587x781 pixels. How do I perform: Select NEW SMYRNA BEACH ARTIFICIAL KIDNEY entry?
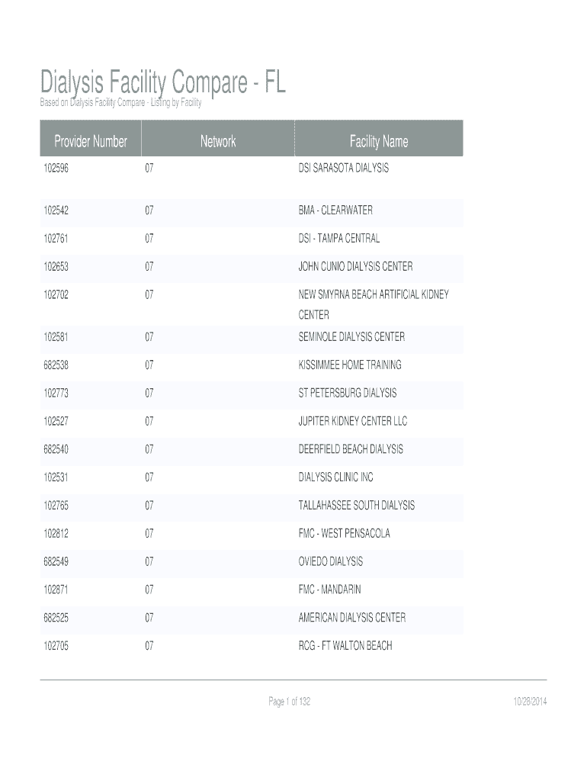374,294
